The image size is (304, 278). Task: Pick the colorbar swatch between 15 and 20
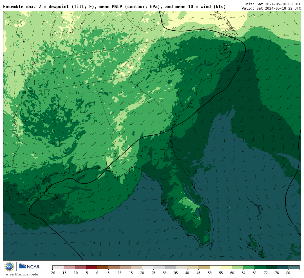coord(137,267)
